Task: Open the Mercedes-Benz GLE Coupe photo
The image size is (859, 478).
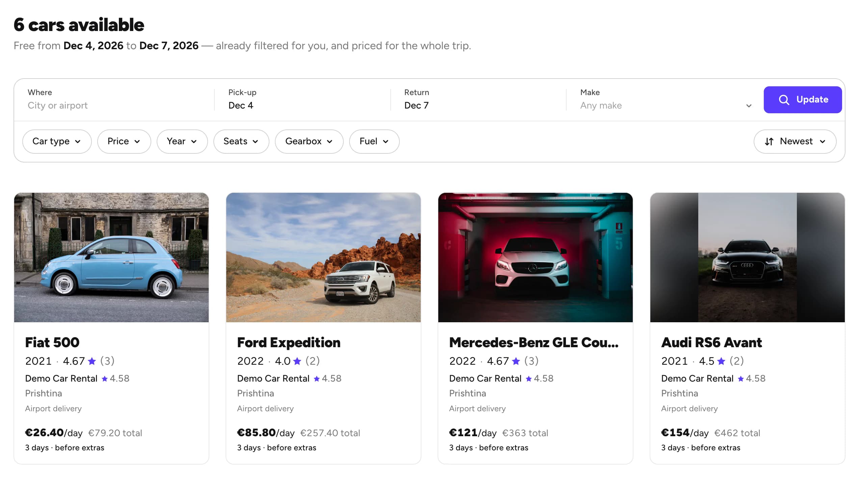Action: click(536, 258)
